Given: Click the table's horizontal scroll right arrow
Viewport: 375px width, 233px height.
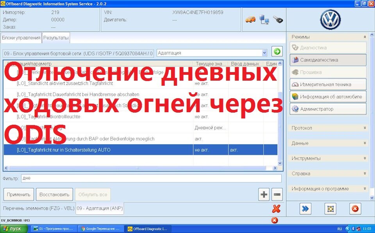Looking at the screenshot, I should 275,168.
